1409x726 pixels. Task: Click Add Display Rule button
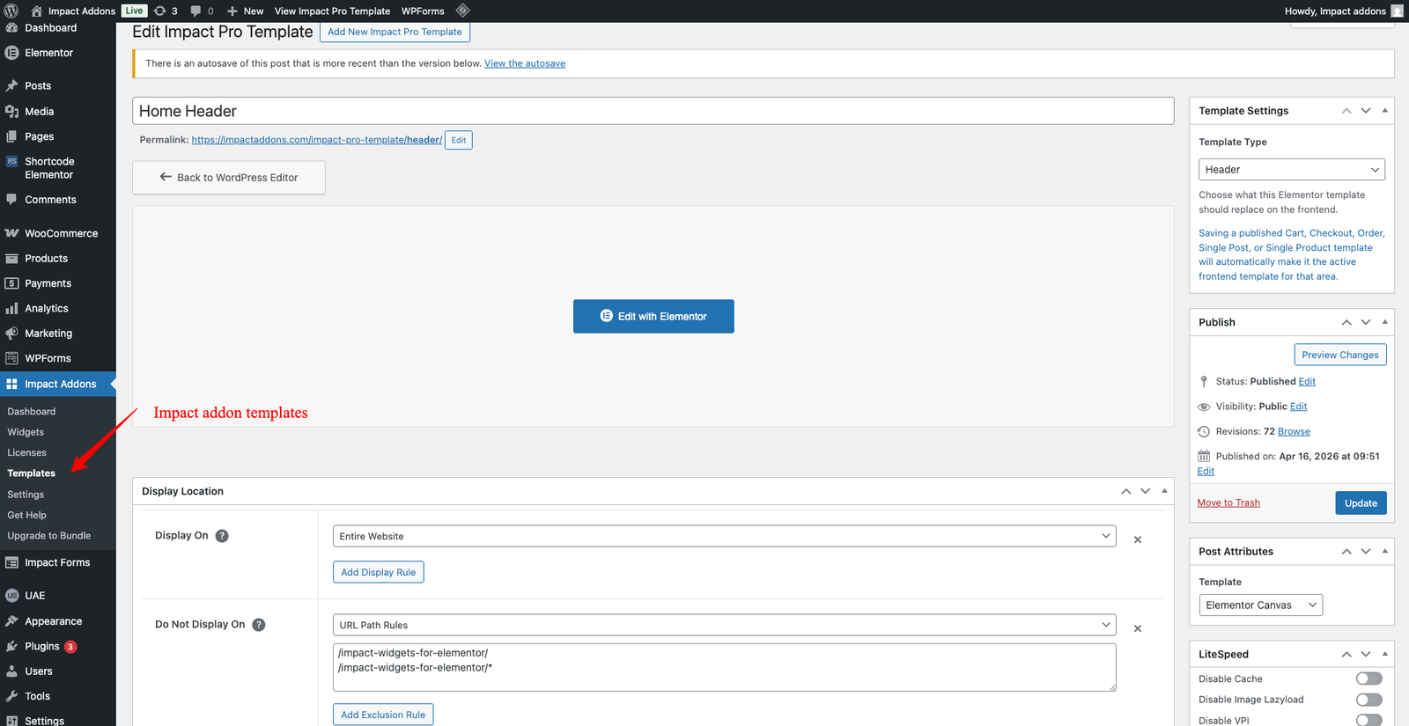pos(379,572)
